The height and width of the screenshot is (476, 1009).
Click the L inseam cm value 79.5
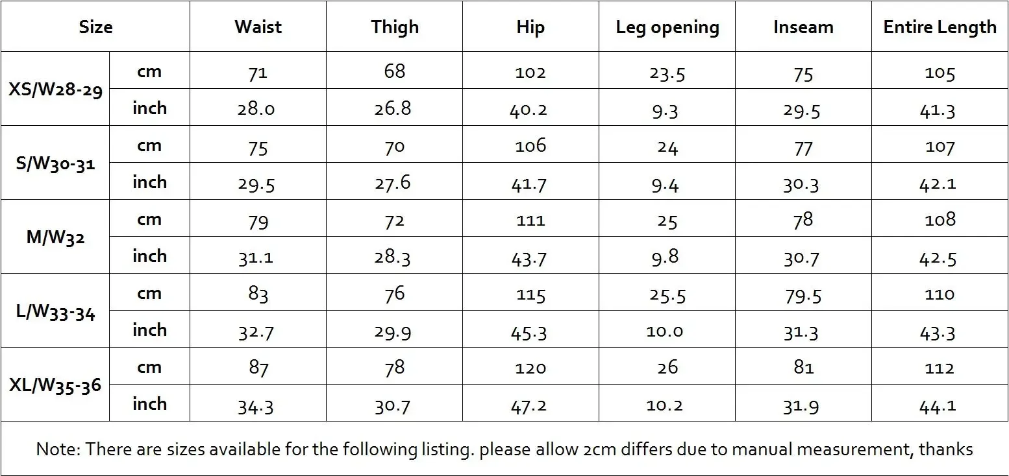click(803, 295)
